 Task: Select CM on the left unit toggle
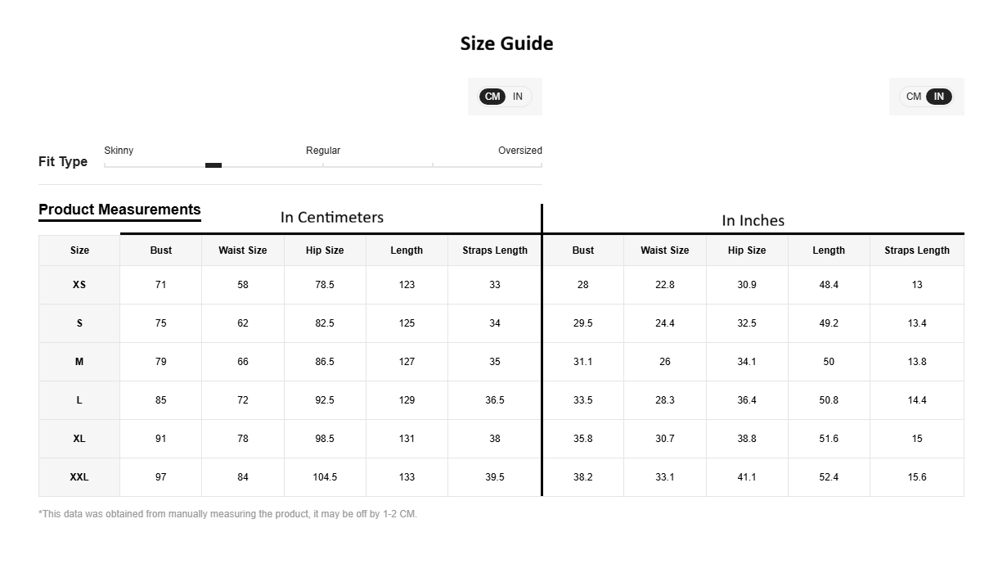tap(492, 97)
